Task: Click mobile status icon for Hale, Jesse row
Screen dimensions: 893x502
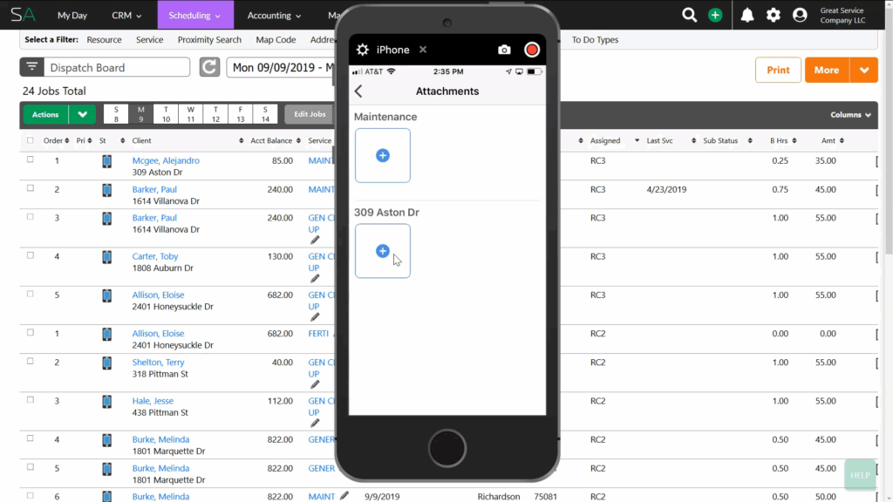Action: (x=106, y=402)
